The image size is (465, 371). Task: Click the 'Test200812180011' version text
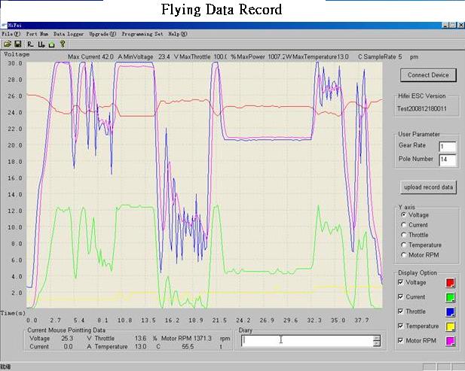(x=422, y=108)
